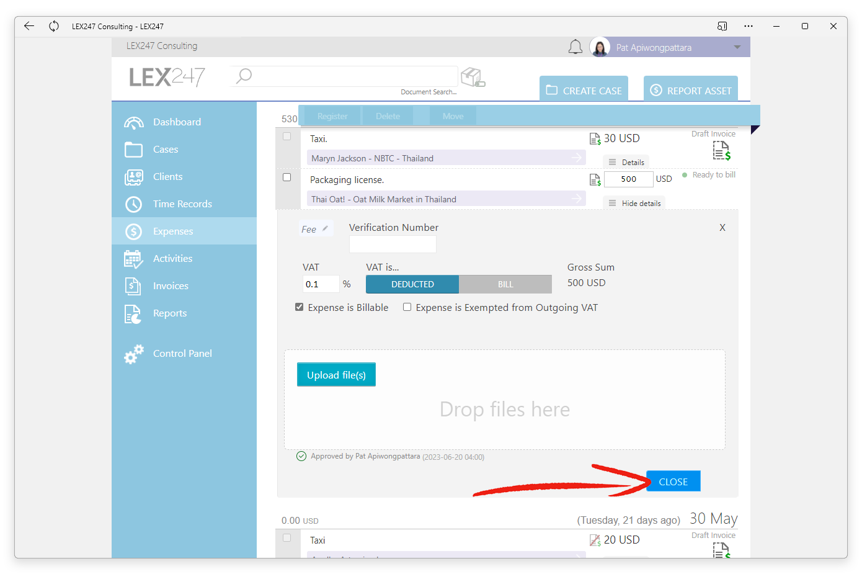The width and height of the screenshot is (862, 574).
Task: Open the Clients contact card icon
Action: [x=133, y=177]
